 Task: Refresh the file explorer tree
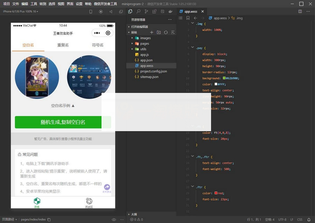(x=166, y=32)
